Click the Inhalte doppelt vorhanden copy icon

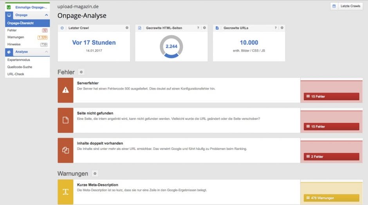coord(65,150)
